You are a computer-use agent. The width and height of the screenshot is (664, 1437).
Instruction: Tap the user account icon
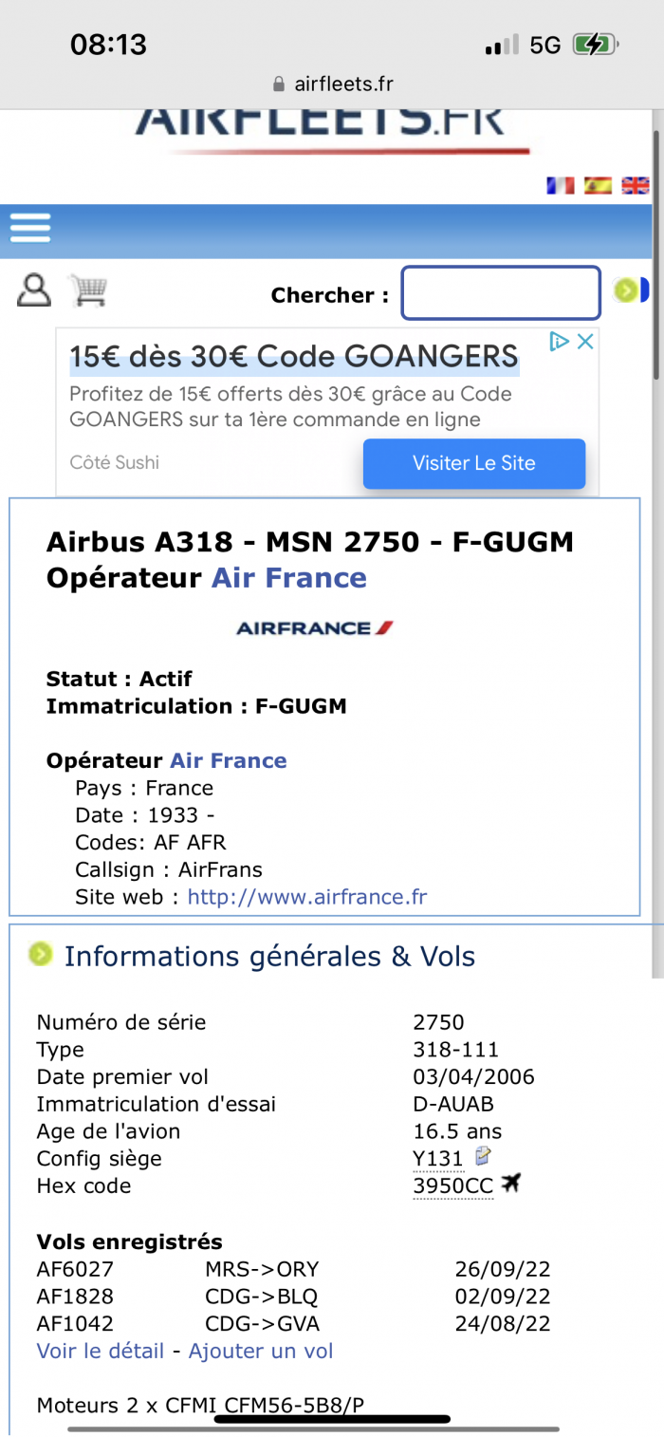click(x=34, y=290)
